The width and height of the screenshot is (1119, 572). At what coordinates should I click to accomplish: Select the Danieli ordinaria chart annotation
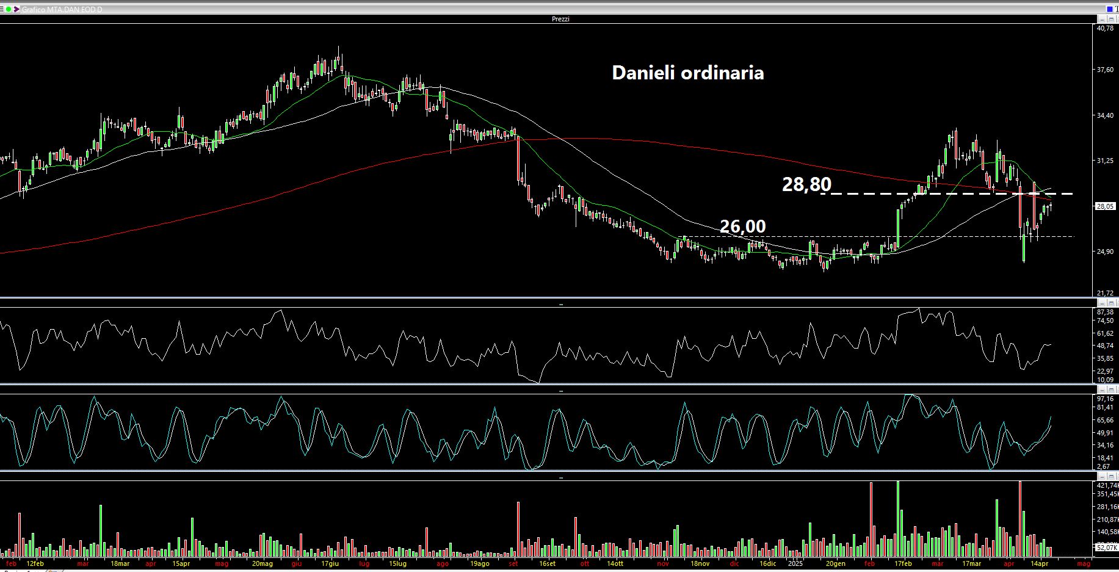click(688, 73)
